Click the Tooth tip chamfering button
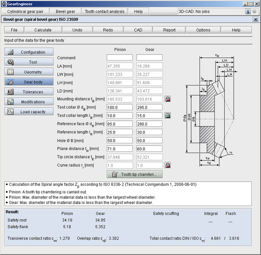Viewport: 261px width, 255px height. [135, 174]
